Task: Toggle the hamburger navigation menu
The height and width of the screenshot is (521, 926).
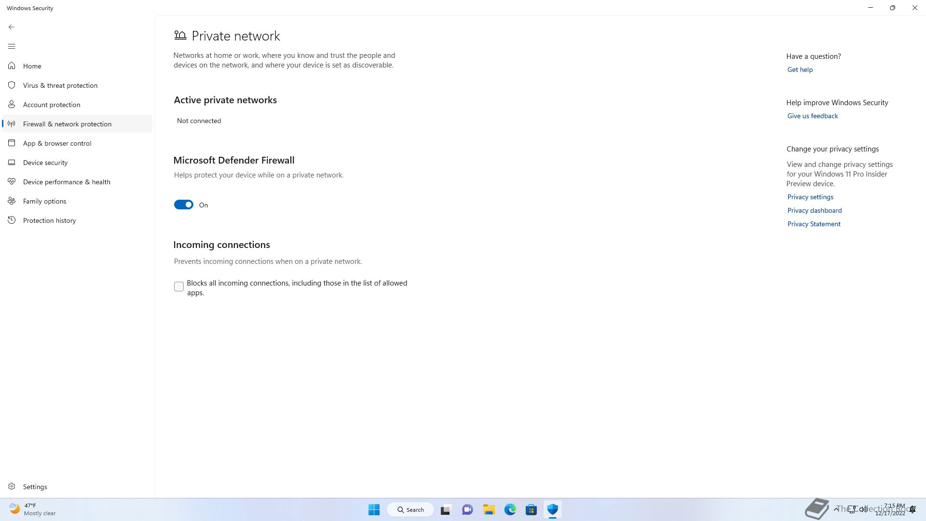Action: point(12,46)
